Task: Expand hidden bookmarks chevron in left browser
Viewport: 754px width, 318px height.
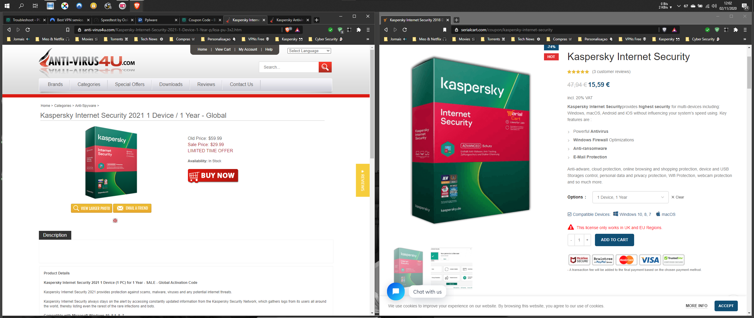Action: (368, 39)
